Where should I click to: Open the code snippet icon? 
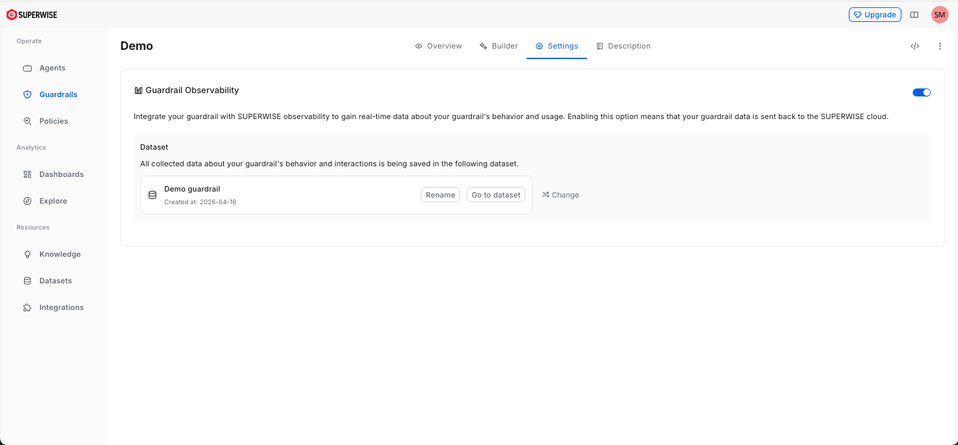pos(915,46)
